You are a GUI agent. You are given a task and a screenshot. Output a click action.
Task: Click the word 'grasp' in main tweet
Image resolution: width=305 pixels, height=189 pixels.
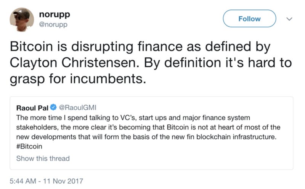(24, 79)
